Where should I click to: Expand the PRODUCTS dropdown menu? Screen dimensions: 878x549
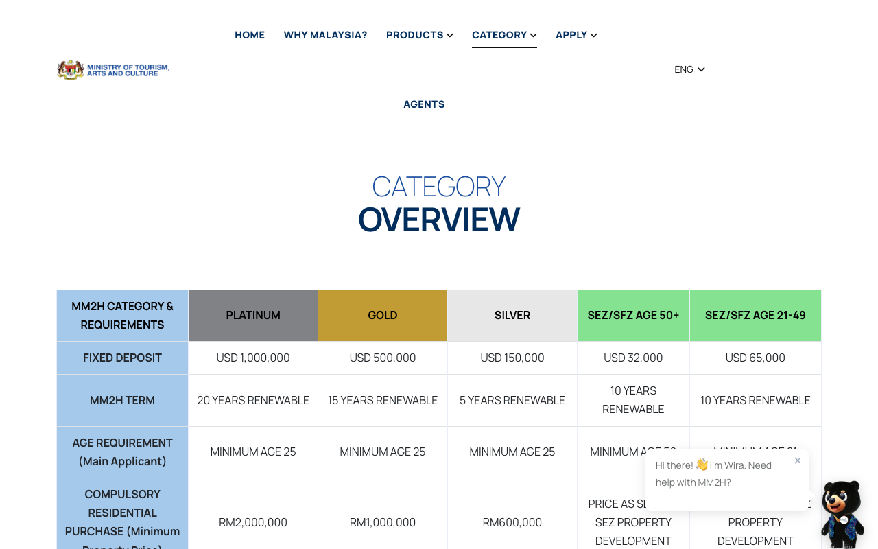[420, 35]
